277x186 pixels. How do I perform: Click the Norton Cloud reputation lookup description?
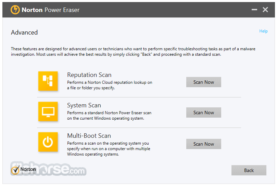(110, 85)
